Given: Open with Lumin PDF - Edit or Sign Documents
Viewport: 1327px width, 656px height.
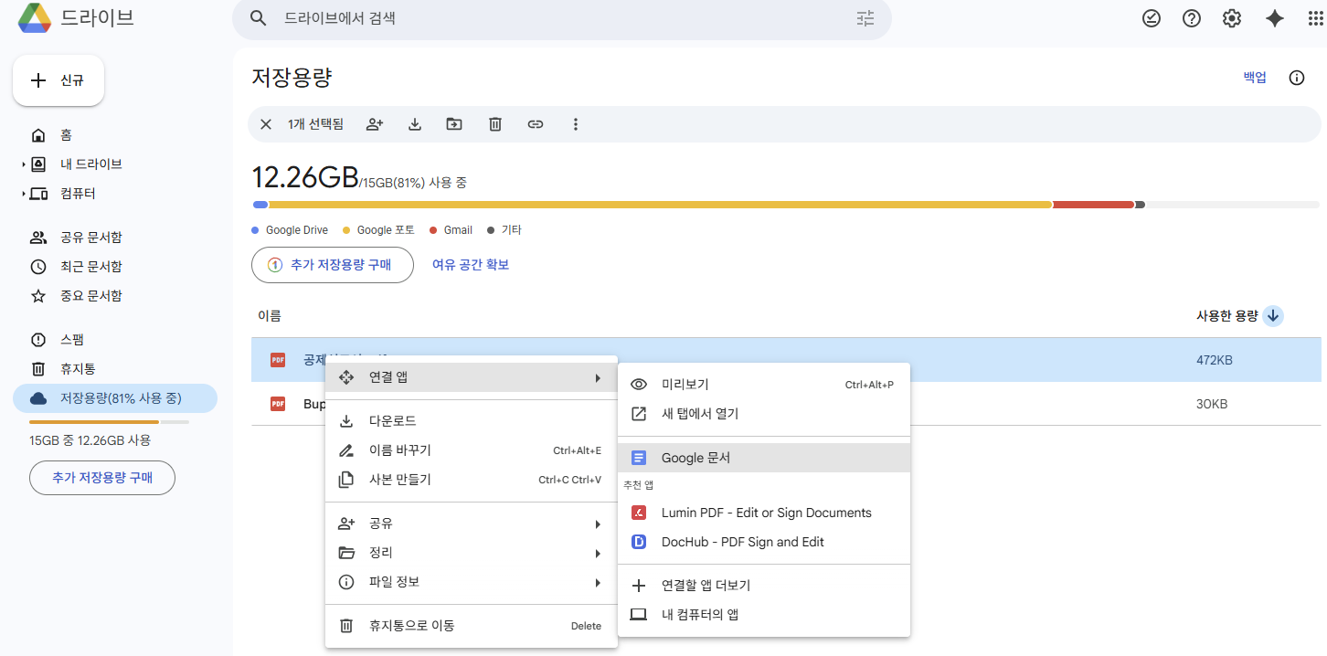Looking at the screenshot, I should coord(764,513).
